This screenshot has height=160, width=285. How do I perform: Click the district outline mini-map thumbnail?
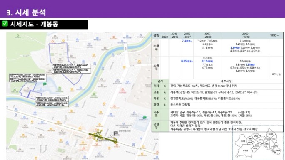tap(258, 143)
